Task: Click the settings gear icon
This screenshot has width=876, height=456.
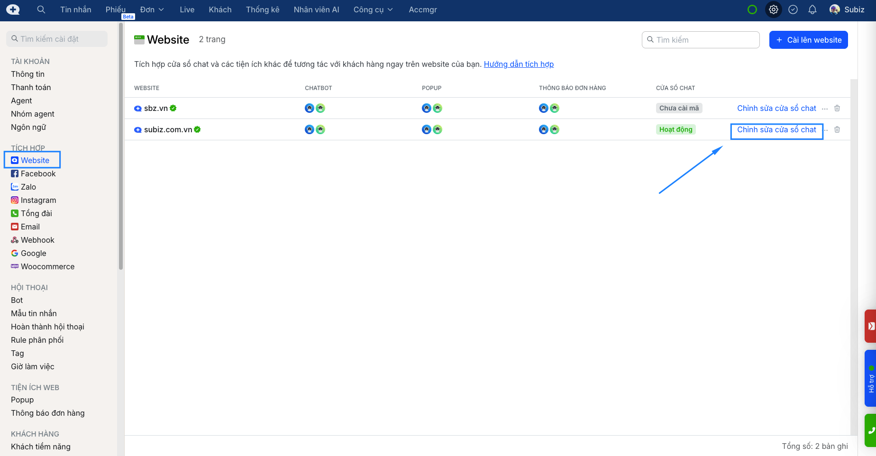Action: pyautogui.click(x=773, y=9)
